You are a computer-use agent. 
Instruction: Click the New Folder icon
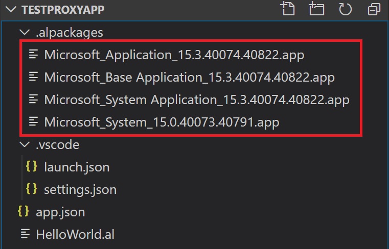[316, 9]
